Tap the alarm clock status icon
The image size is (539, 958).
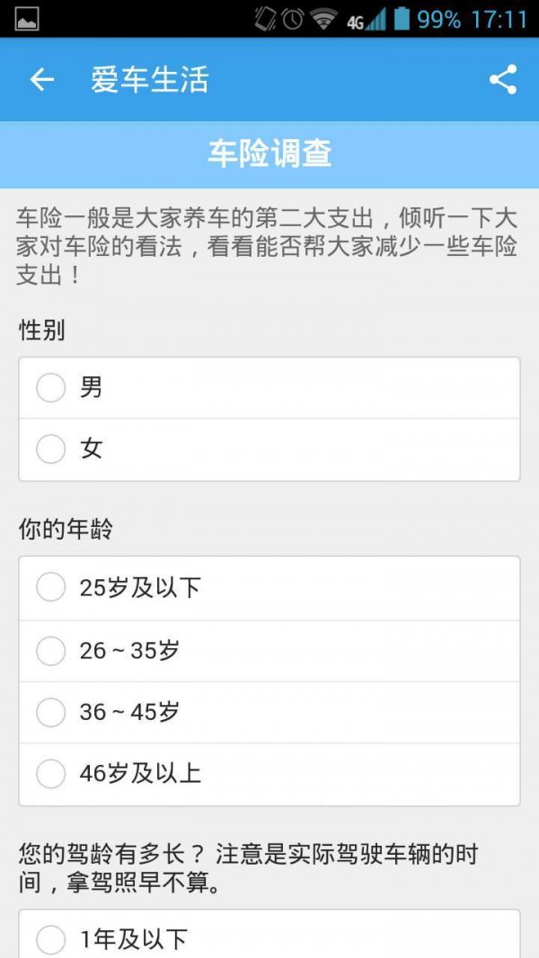(x=293, y=19)
